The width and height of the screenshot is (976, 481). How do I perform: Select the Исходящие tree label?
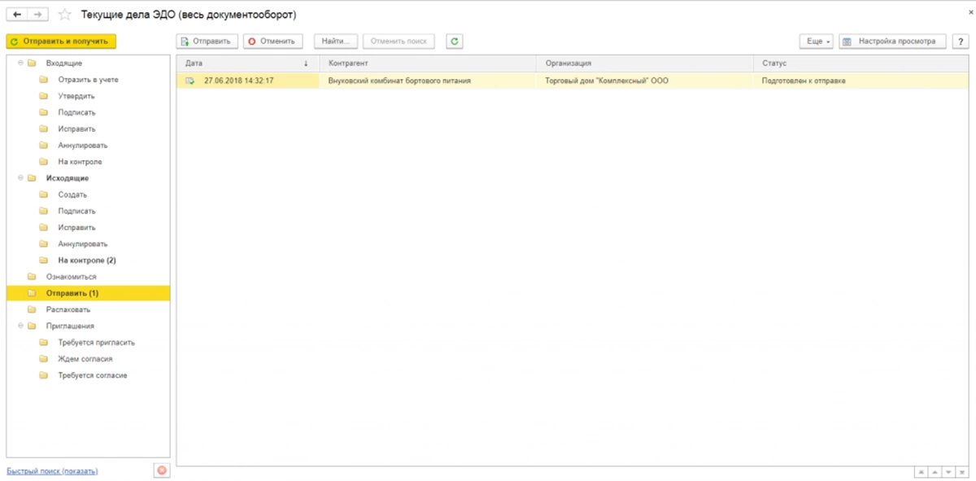tap(68, 178)
